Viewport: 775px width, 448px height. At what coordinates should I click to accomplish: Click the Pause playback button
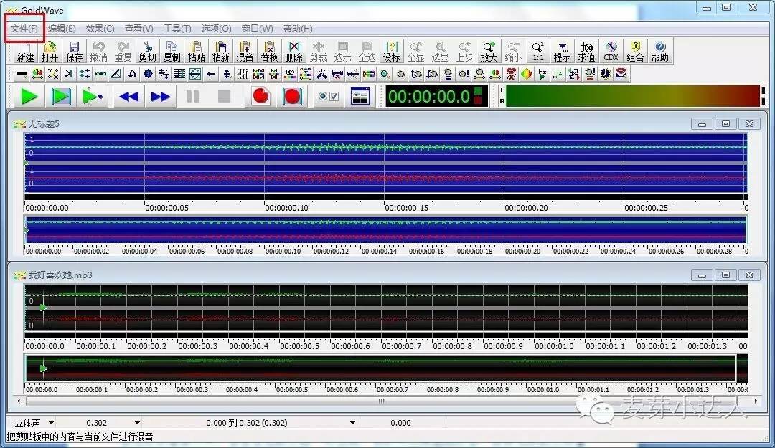click(193, 96)
